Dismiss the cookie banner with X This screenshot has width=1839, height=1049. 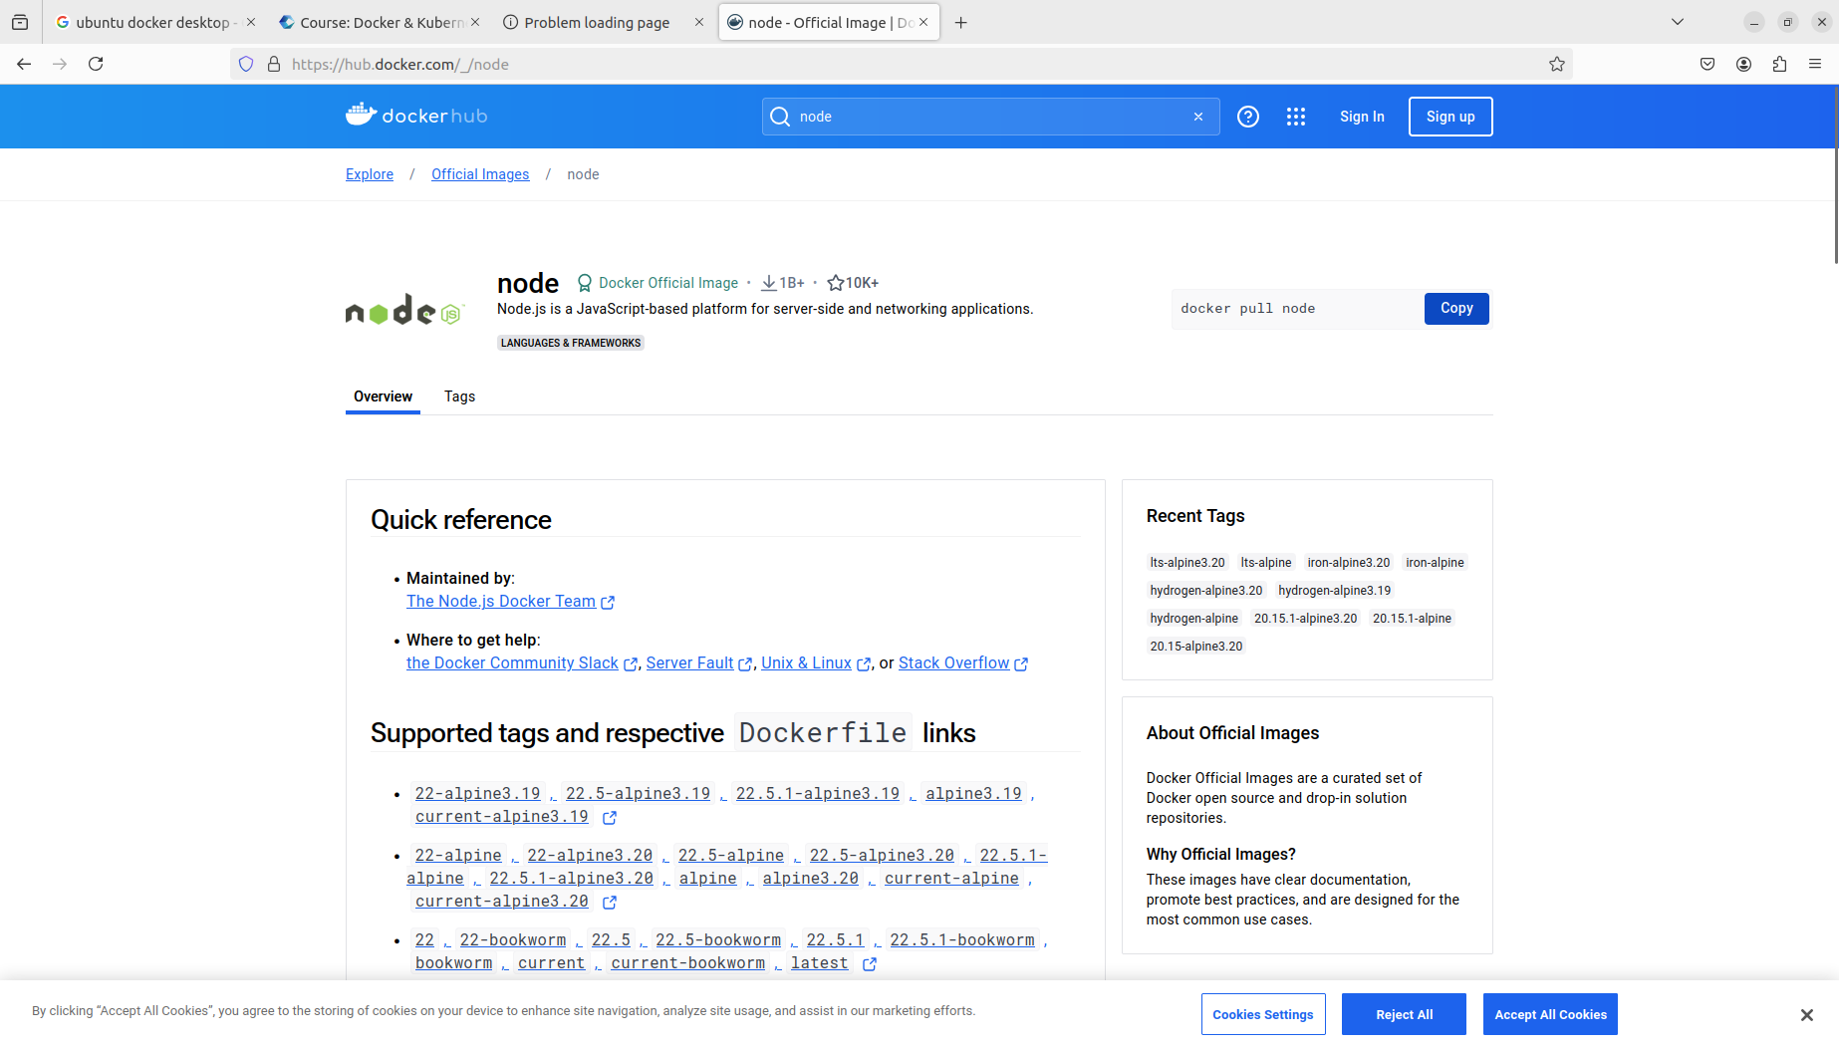point(1806,1014)
